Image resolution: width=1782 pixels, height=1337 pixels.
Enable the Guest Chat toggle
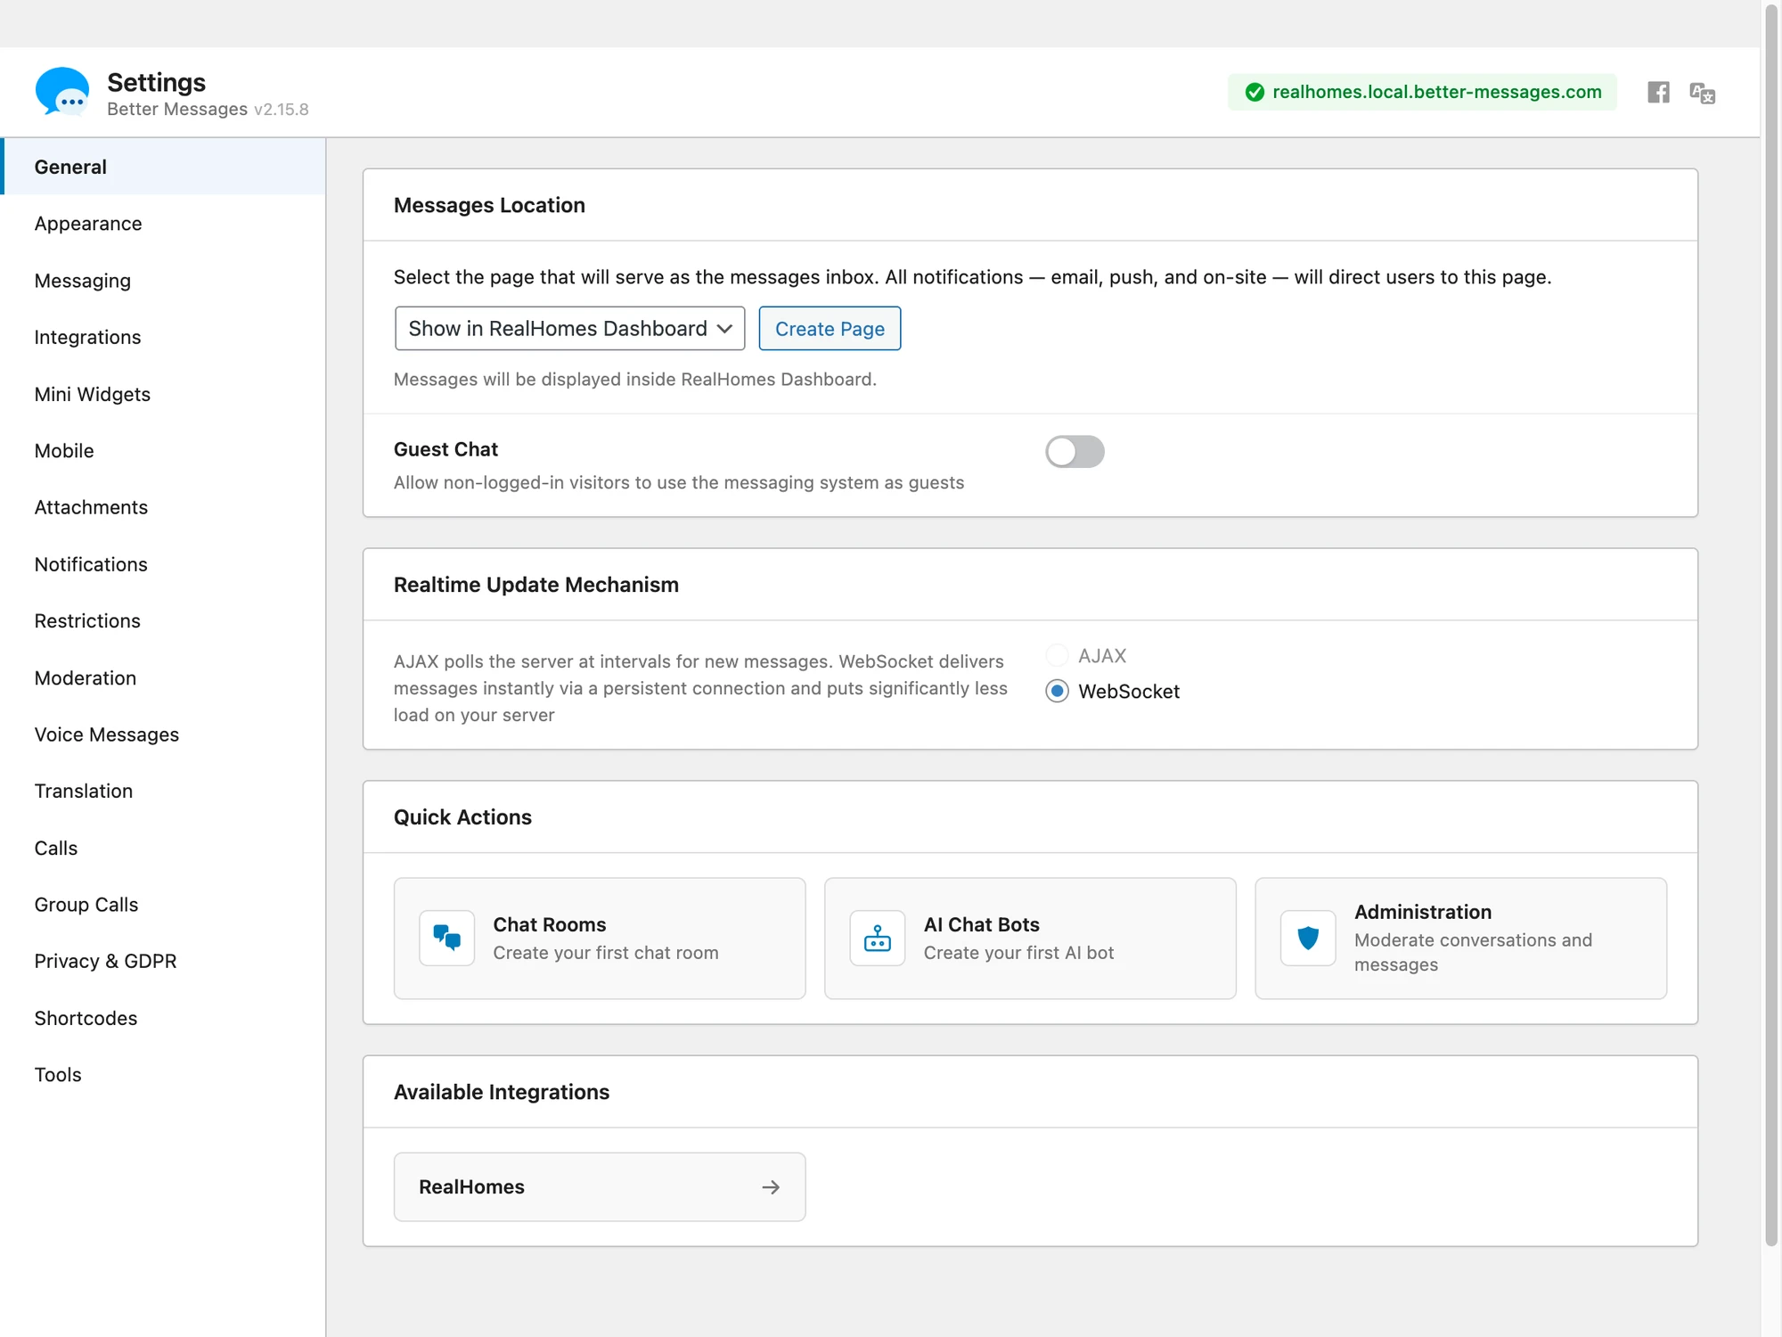[1075, 451]
